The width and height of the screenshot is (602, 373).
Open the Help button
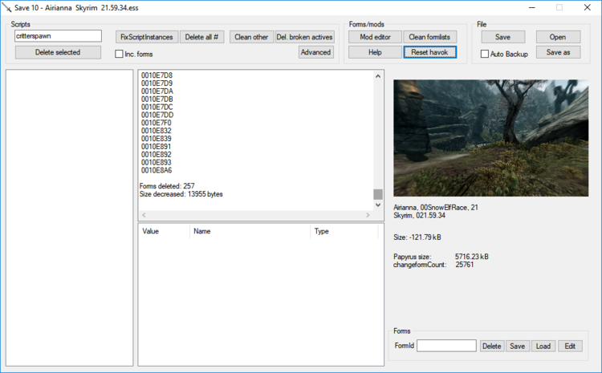[x=375, y=52]
